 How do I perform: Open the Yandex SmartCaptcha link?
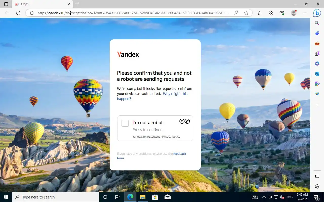coord(146,137)
